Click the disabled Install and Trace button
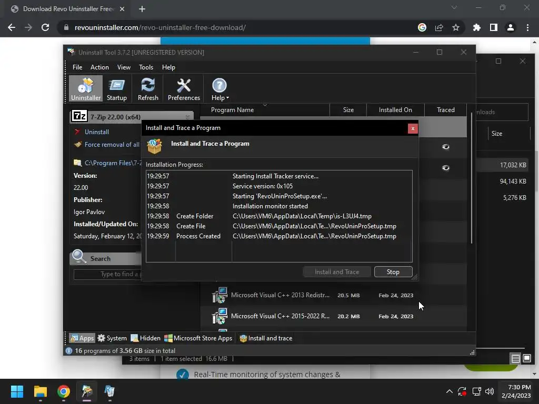 coord(337,272)
